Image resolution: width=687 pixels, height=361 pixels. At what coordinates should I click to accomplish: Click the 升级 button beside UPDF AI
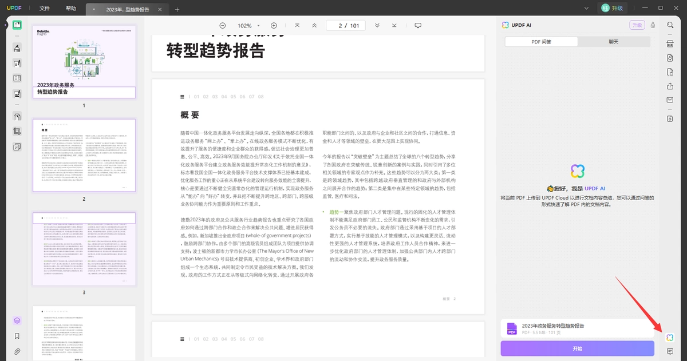637,25
